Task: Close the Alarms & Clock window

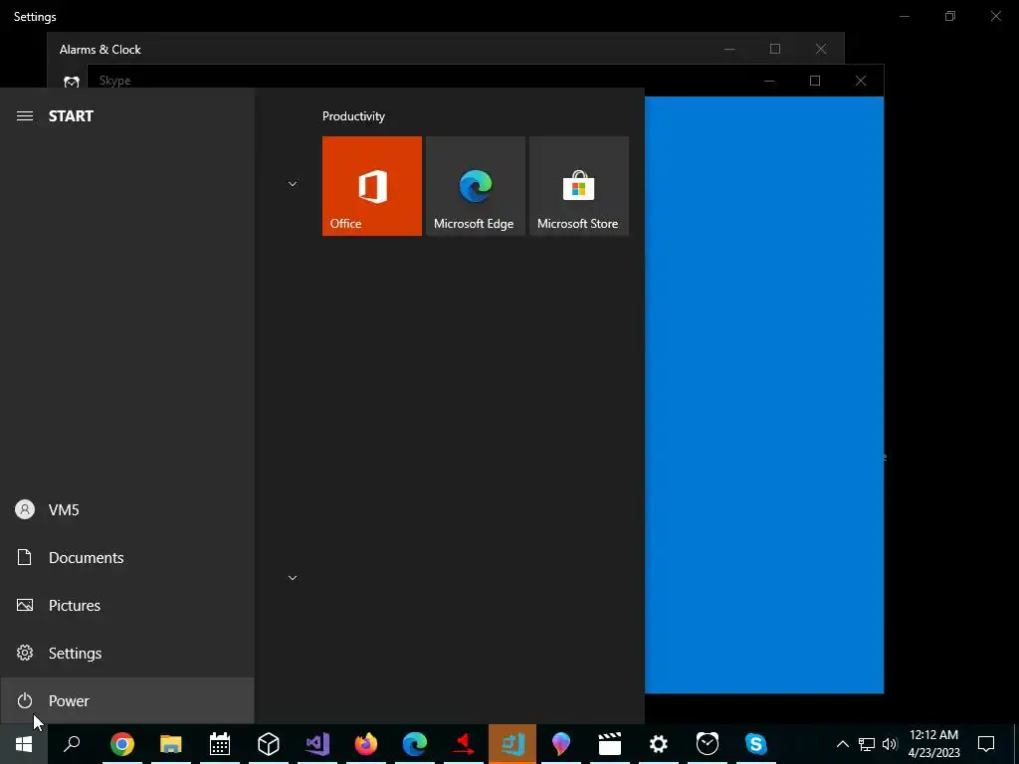Action: pyautogui.click(x=821, y=50)
